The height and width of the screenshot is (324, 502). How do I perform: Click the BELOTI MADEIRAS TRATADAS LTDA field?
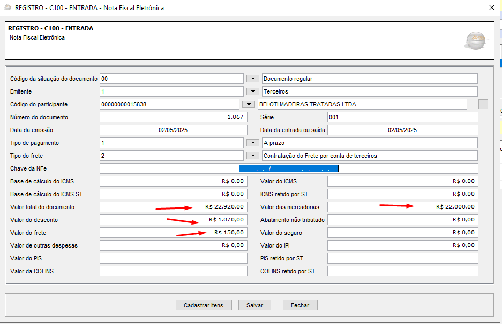[x=362, y=104]
